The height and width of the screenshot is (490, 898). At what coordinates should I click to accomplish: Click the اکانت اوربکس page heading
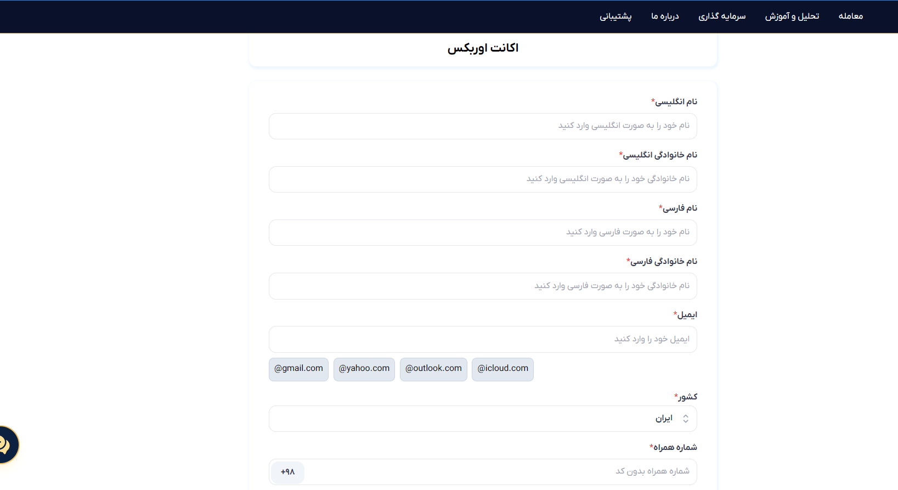483,48
